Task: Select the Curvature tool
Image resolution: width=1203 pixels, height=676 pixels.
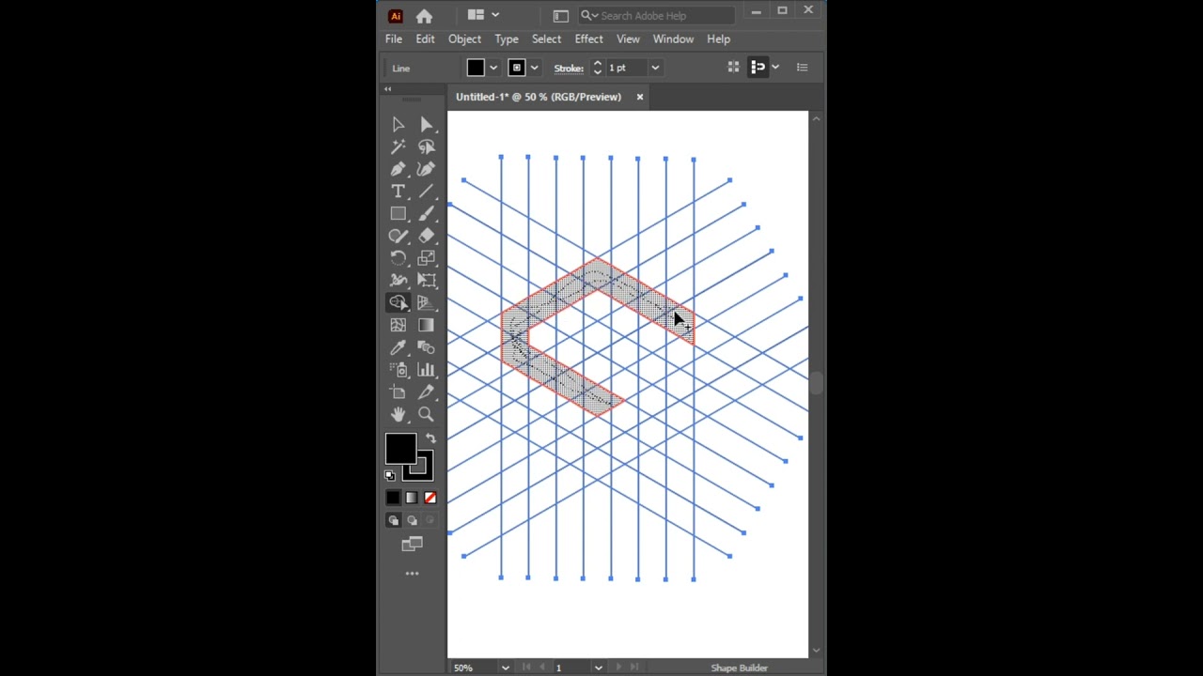Action: coord(427,169)
